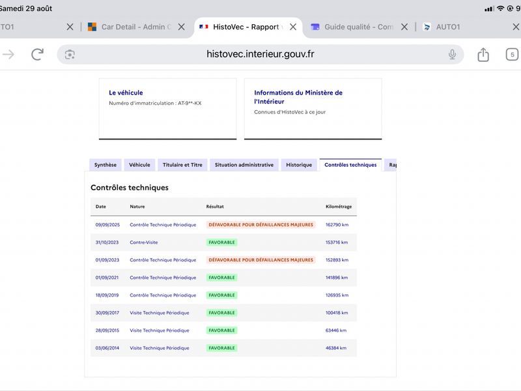521x391 pixels.
Task: Go forward with the arrow icon
Action: point(8,54)
